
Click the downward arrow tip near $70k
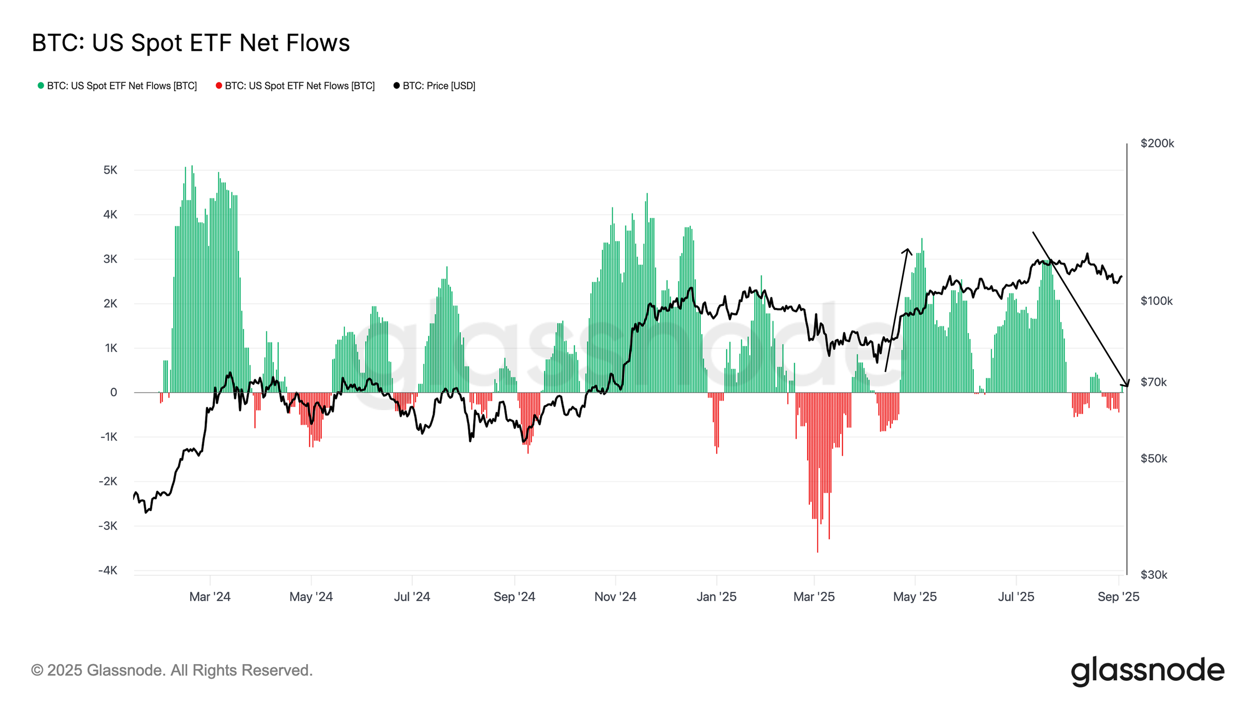click(1127, 385)
